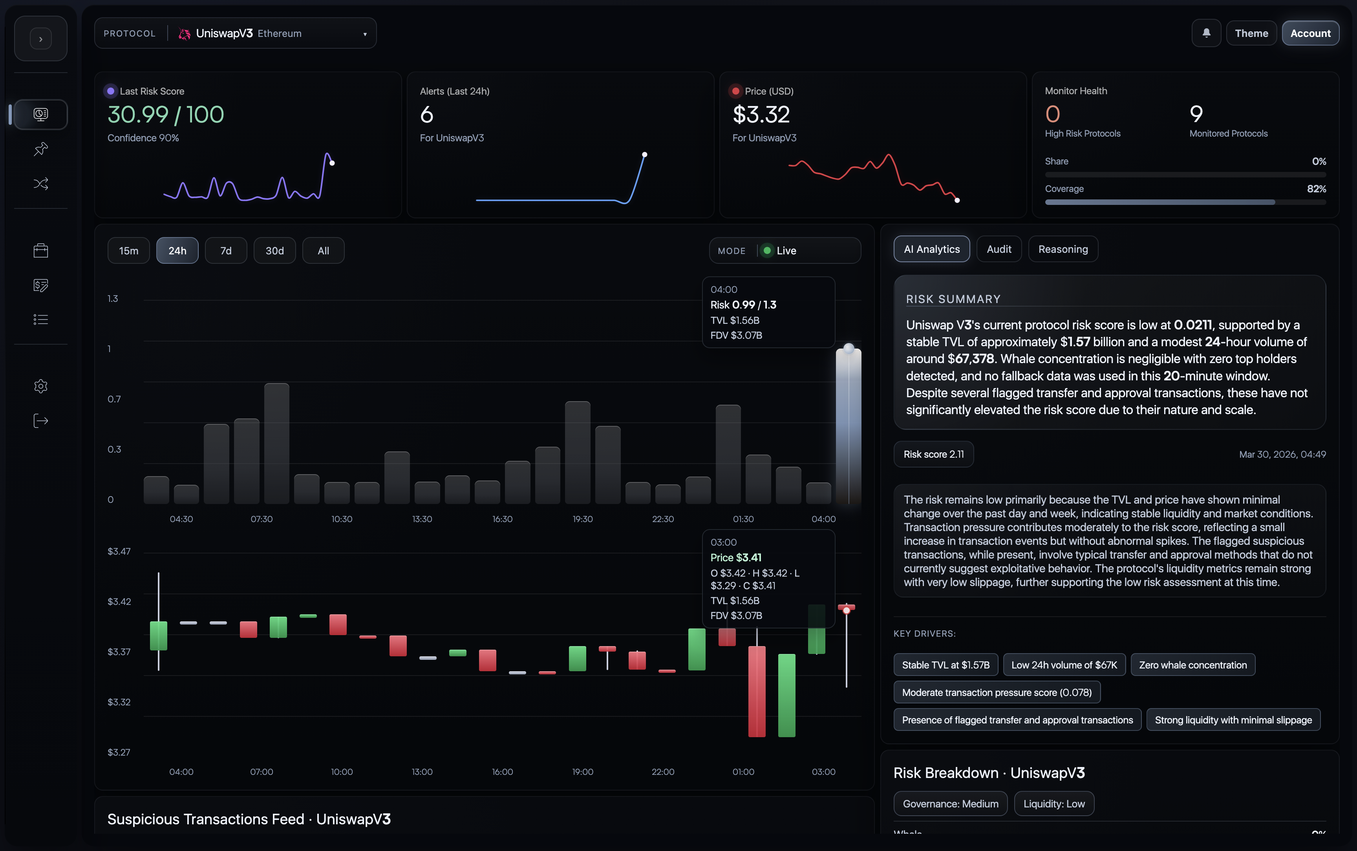
Task: Select the 7d time range
Action: click(226, 250)
